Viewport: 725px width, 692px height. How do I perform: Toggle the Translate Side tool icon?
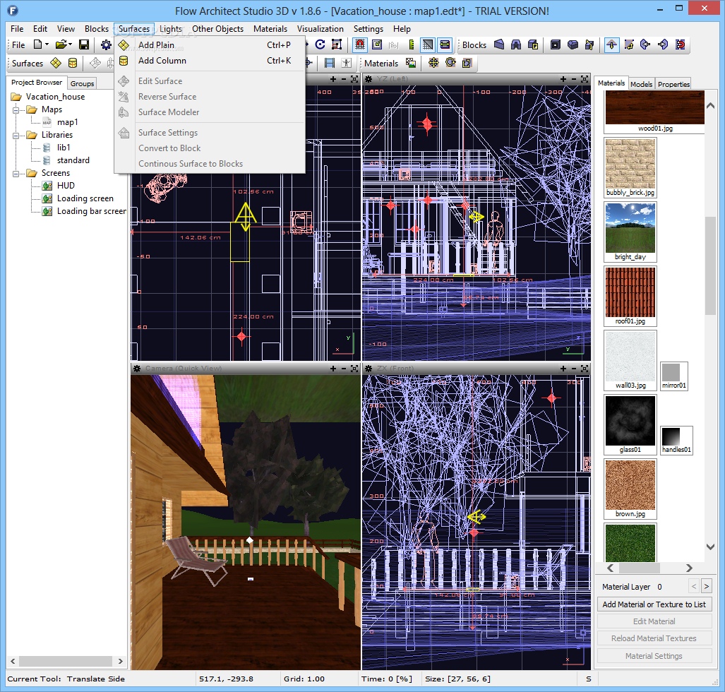(612, 44)
